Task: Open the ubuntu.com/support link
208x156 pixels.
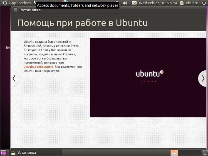Action: tap(38, 67)
